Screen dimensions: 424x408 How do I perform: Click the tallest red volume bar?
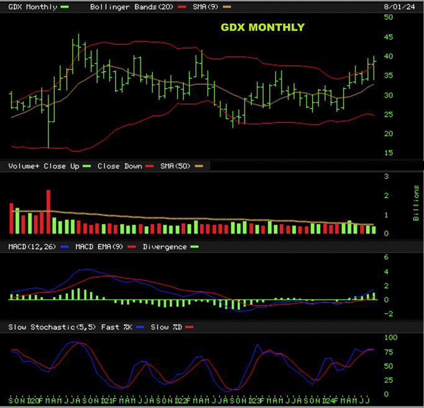tap(48, 212)
